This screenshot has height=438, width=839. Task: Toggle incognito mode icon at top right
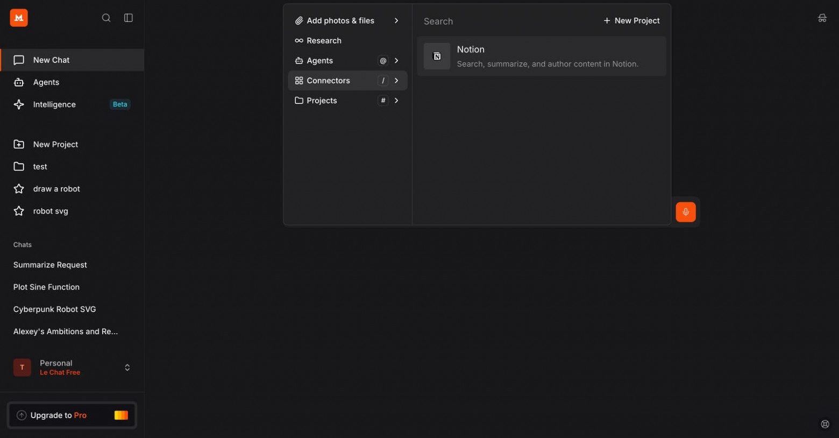coord(822,18)
